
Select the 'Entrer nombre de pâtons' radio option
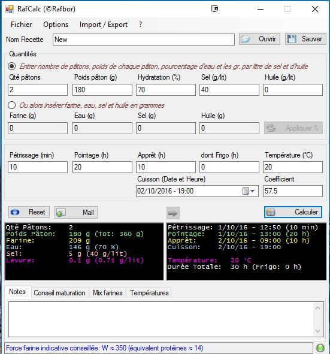coord(12,66)
